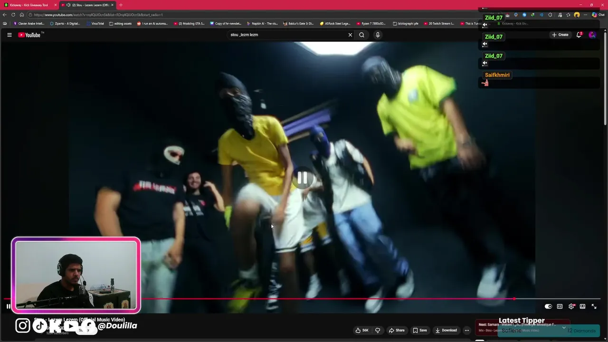The height and width of the screenshot is (342, 608).
Task: Switch to theater mode
Action: tap(582, 306)
